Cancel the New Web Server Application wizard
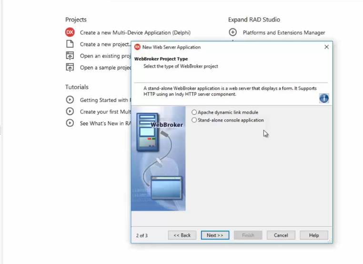The image size is (363, 264). [281, 235]
